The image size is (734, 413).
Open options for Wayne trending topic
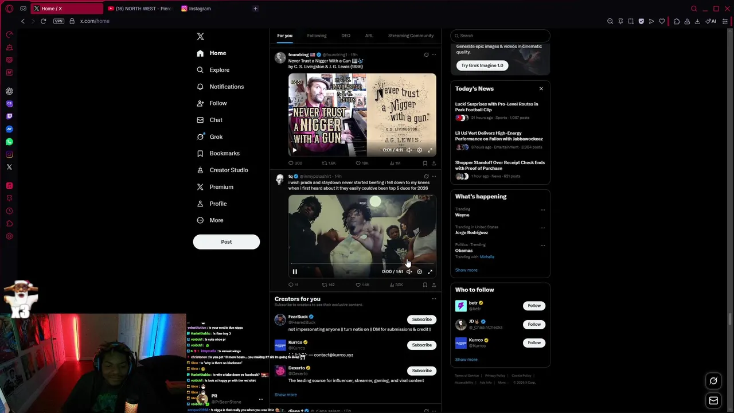tap(542, 210)
